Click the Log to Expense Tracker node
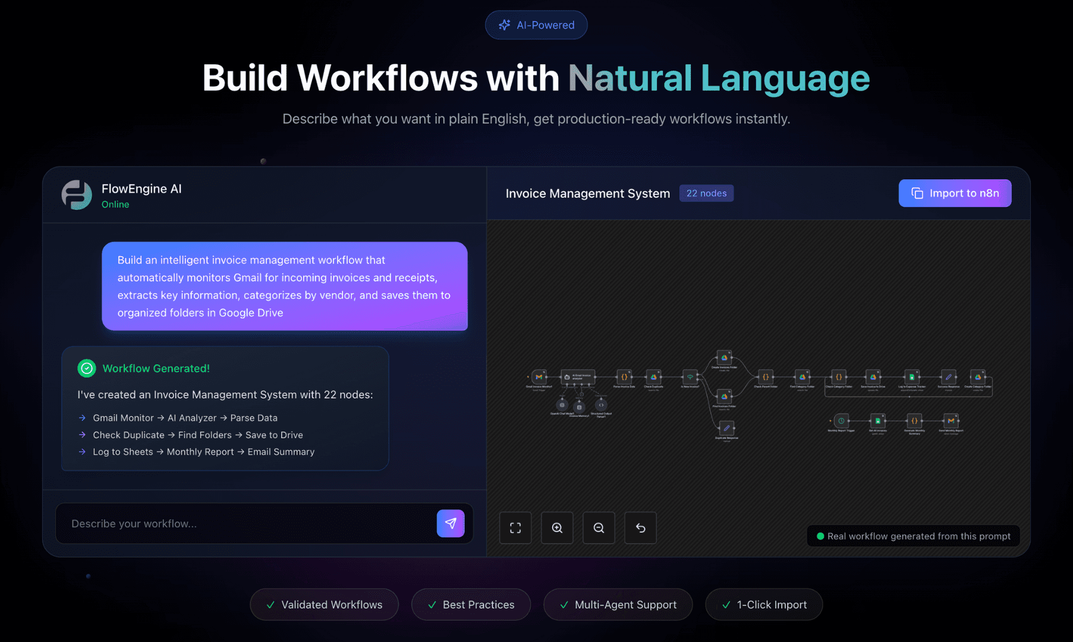 912,377
